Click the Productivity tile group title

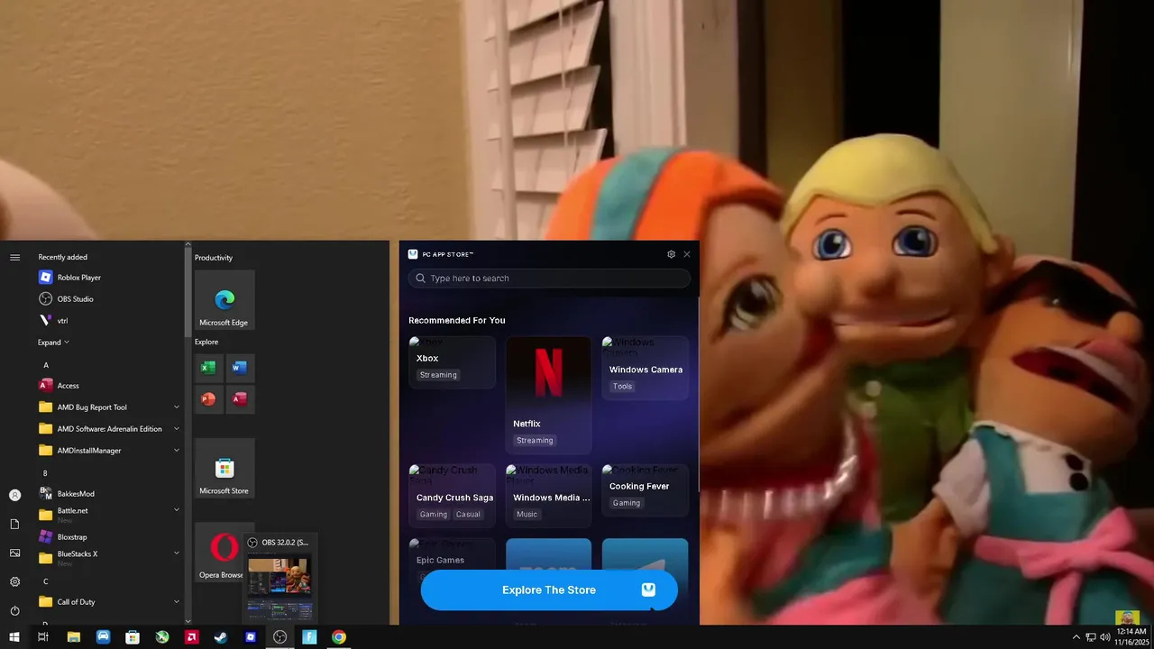point(214,258)
